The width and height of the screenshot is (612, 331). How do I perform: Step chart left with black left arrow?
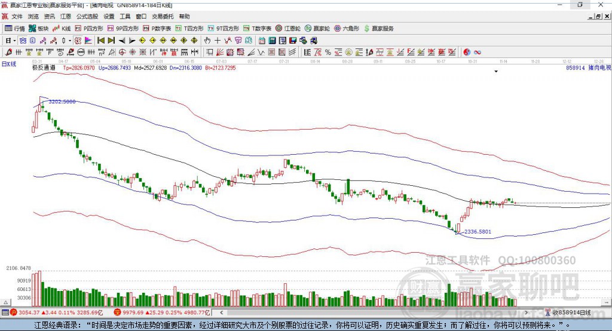pos(122,41)
